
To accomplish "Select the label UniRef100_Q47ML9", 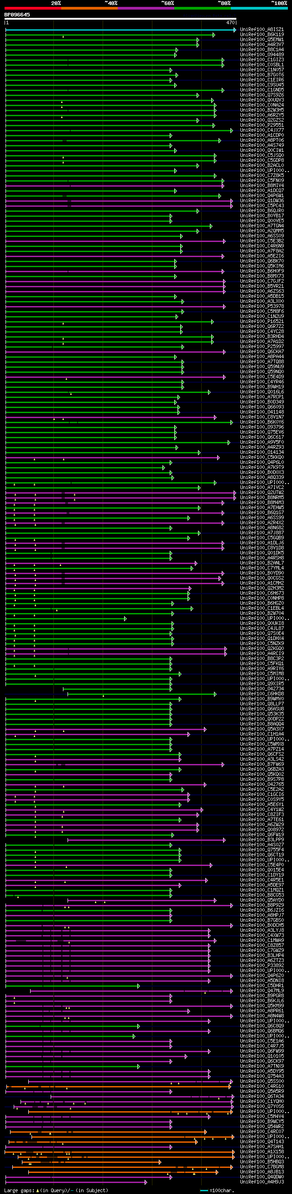I will 262,991.
